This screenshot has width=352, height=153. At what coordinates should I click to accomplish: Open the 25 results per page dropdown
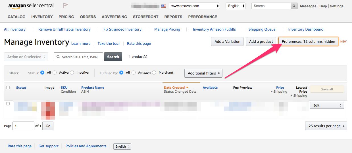326,126
